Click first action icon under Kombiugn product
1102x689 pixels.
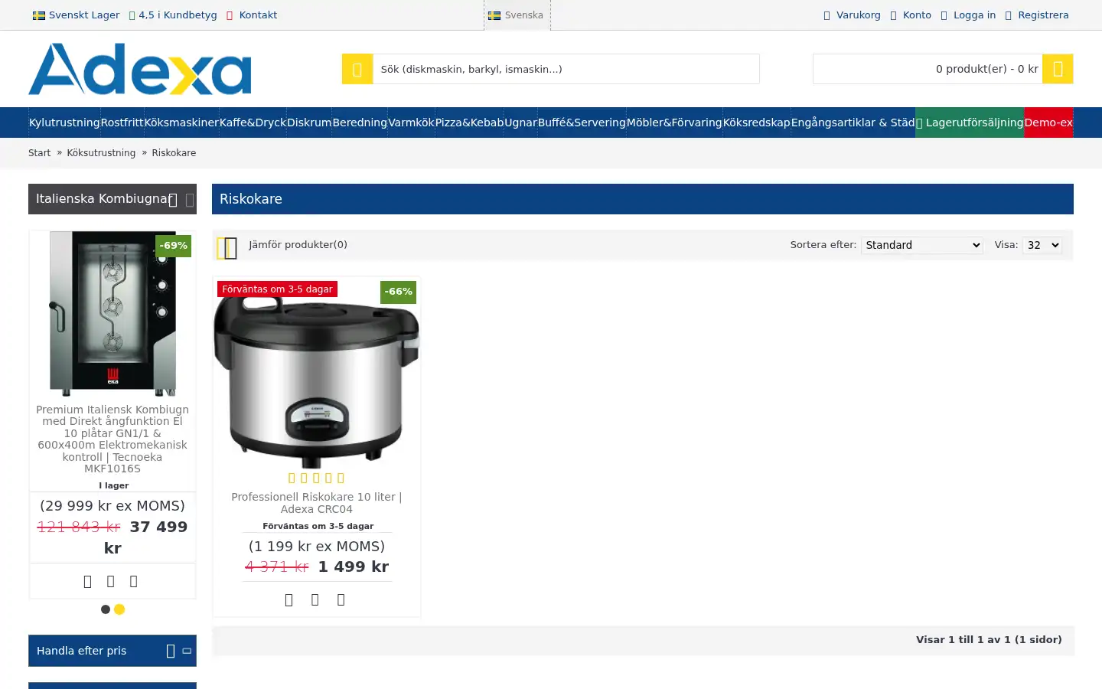[x=87, y=582]
